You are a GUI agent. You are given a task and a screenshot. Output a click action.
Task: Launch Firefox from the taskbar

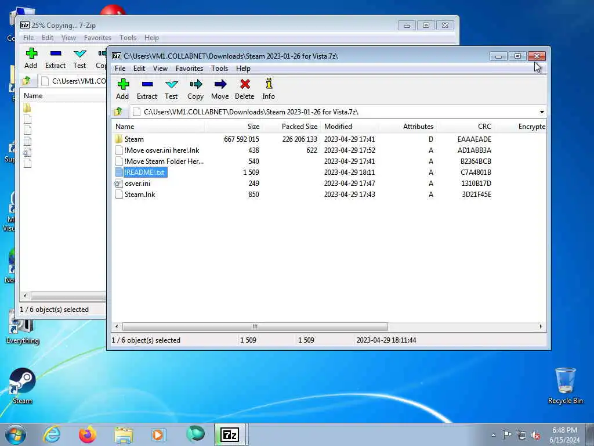[x=88, y=434]
